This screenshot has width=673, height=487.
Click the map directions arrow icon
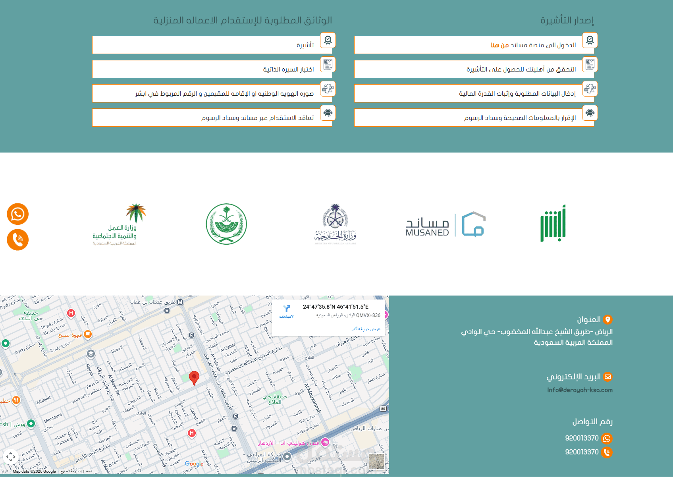287,309
